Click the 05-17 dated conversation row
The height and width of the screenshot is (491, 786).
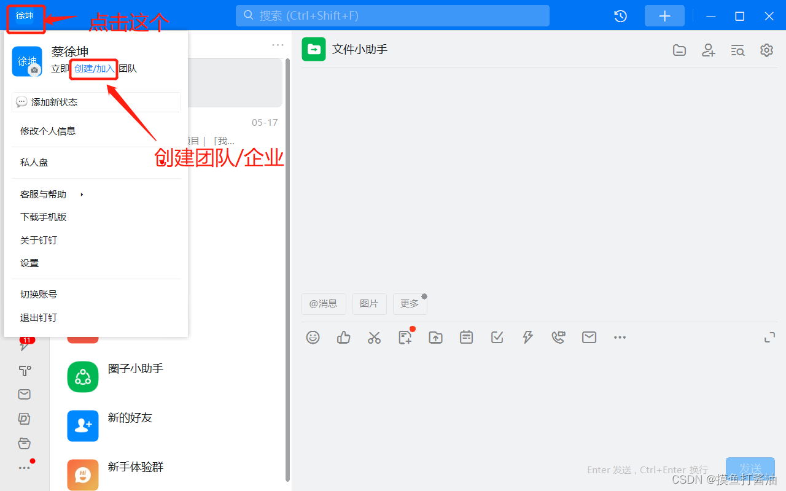point(236,131)
